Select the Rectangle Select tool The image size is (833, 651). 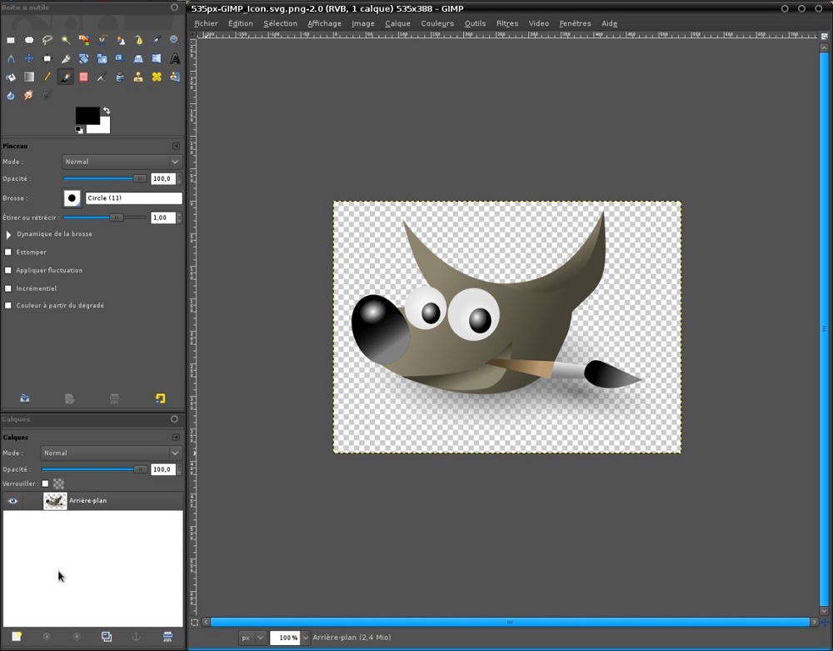(11, 40)
